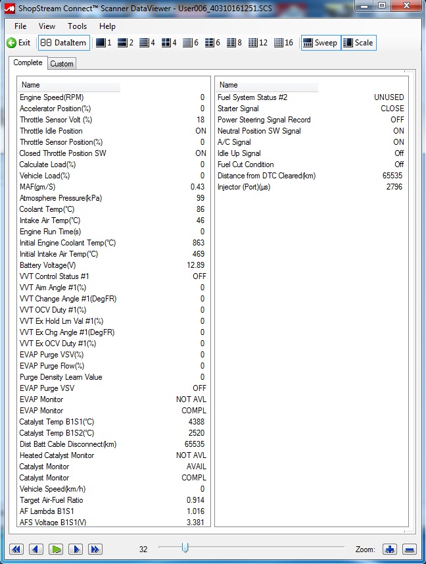Click the ShopStream Connect title bar icon

pos(10,8)
